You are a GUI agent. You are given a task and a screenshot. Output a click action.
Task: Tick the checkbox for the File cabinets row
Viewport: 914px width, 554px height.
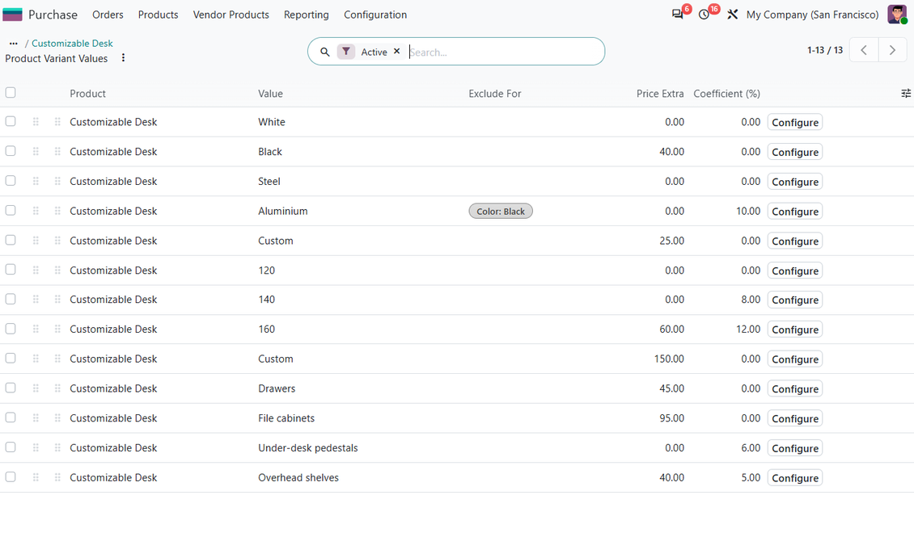[11, 418]
